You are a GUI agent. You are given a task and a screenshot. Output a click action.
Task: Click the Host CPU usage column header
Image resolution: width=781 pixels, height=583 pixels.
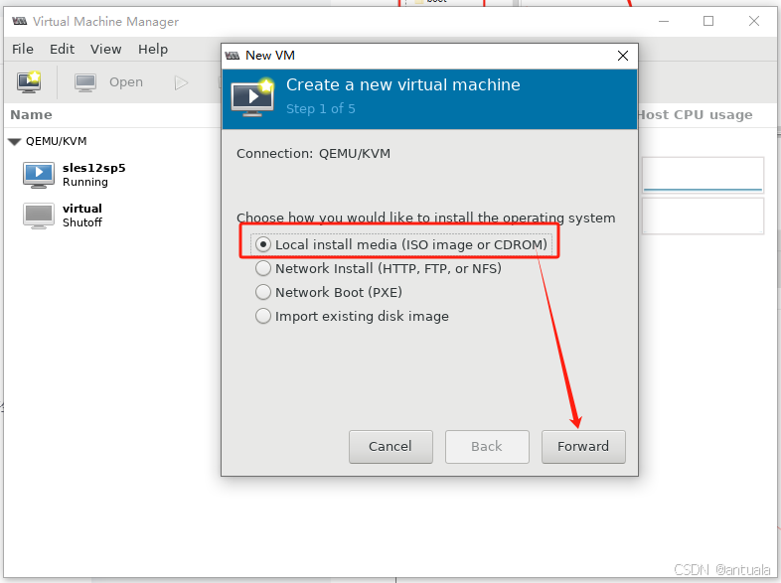pos(696,115)
